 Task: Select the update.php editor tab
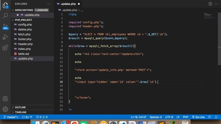coord(68,4)
